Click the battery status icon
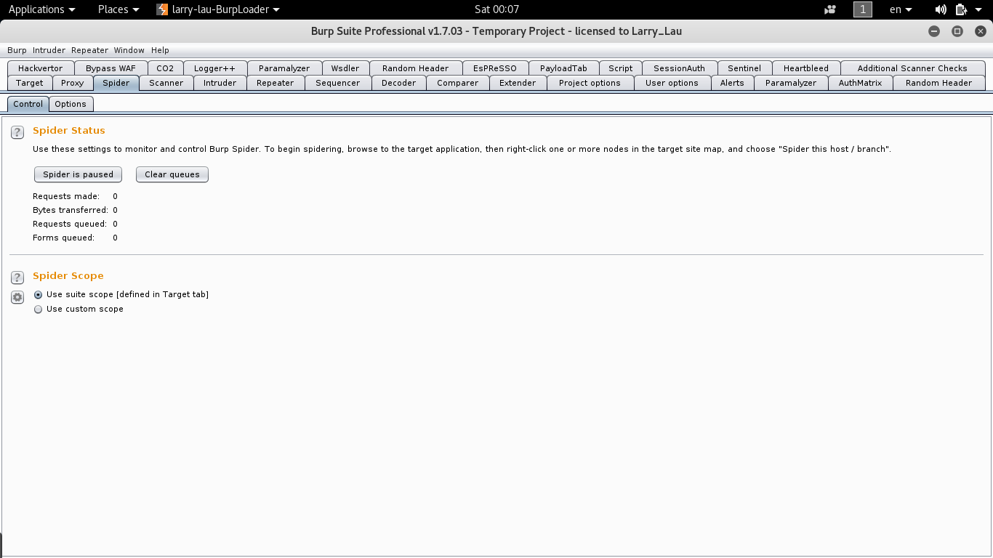Viewport: 993px width, 558px height. (962, 9)
